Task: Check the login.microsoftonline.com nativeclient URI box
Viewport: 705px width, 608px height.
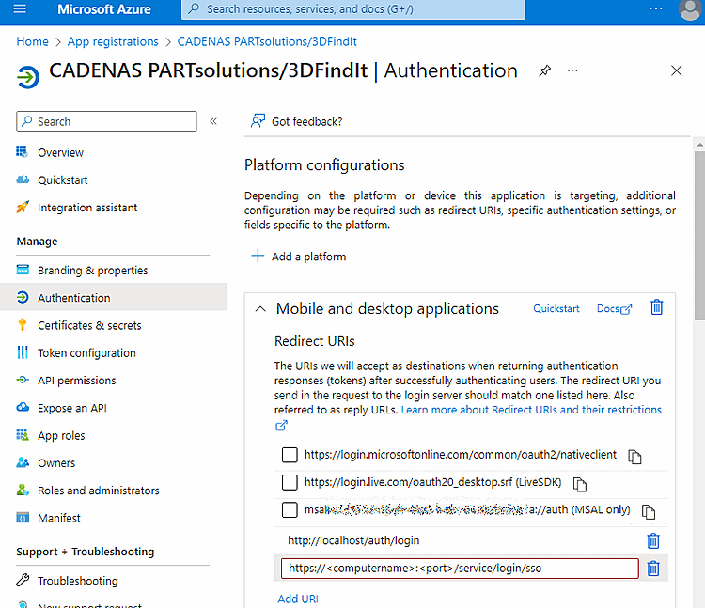Action: (290, 455)
